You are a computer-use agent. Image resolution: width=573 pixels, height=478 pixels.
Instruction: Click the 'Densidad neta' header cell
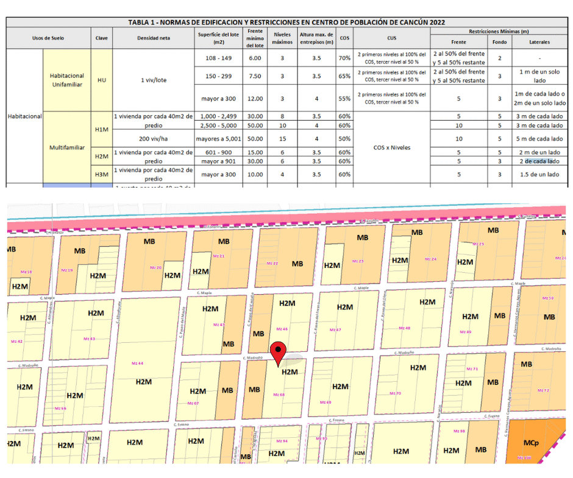(154, 38)
